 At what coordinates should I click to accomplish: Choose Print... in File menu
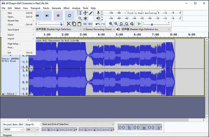[19, 47]
